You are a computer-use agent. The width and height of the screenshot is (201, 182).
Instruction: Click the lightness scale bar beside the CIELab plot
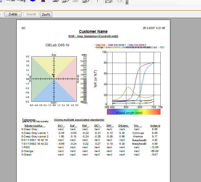pyautogui.click(x=85, y=79)
